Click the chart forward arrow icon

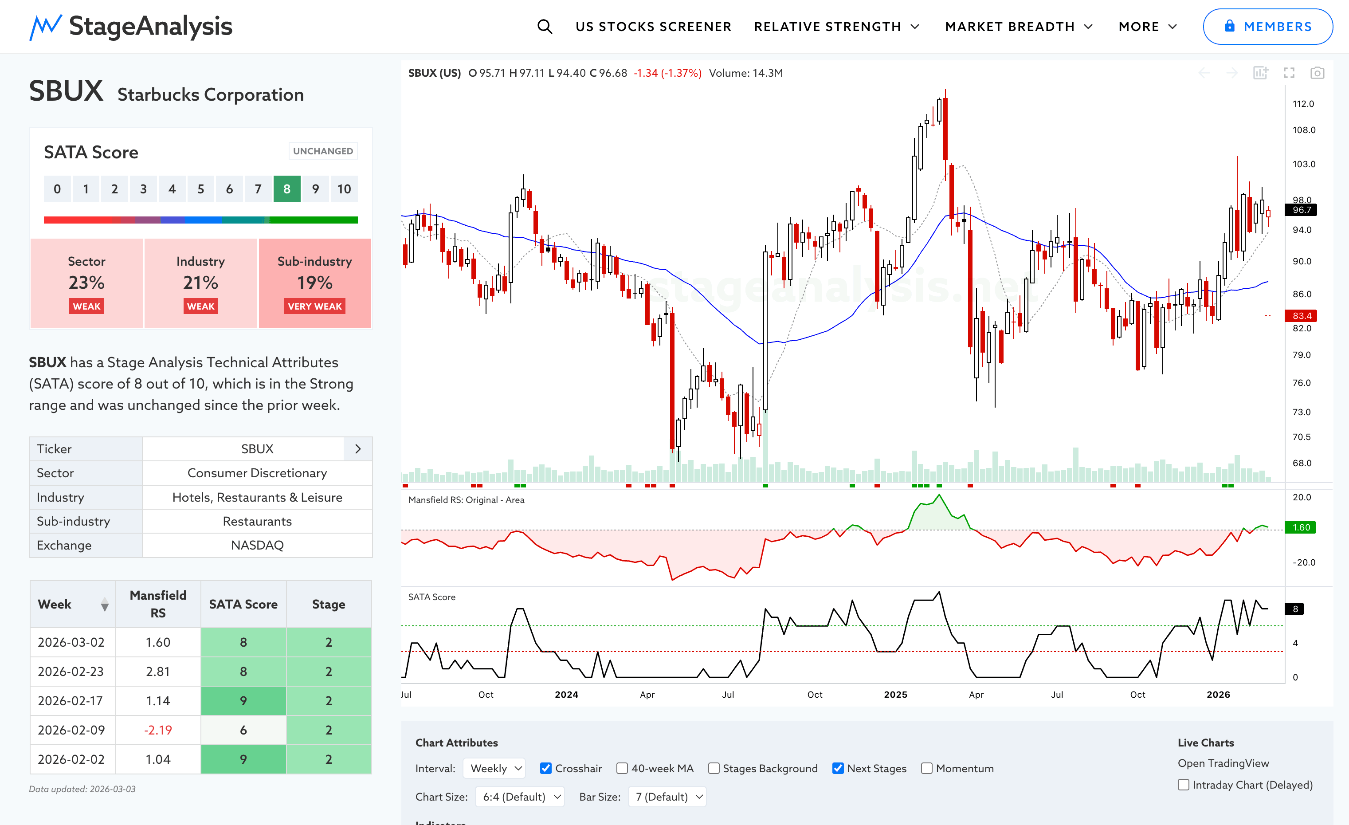click(x=1232, y=73)
